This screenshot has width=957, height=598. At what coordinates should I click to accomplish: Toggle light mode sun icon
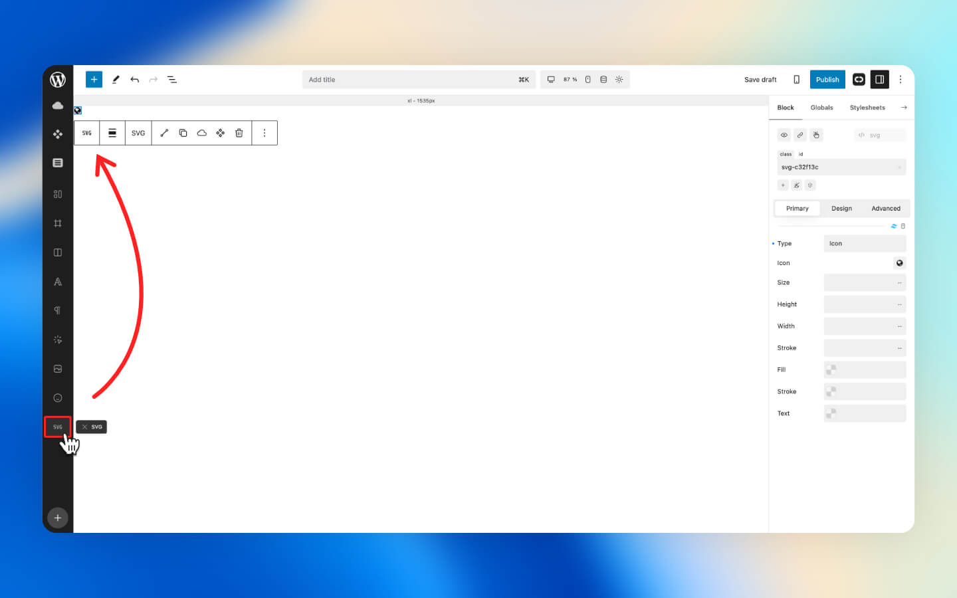click(x=619, y=80)
